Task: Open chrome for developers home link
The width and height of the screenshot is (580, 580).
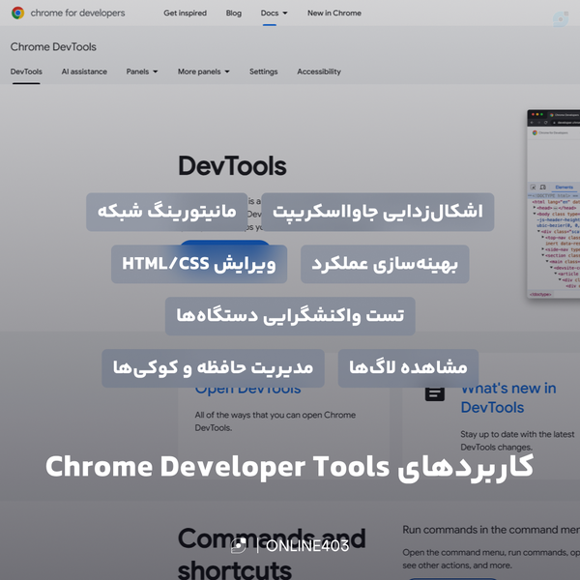Action: pos(77,13)
